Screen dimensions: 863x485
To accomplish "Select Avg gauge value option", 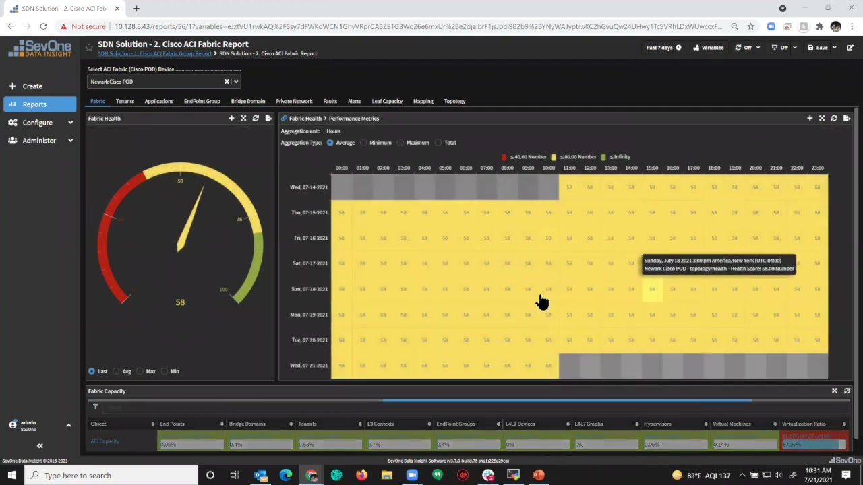I will [x=117, y=371].
